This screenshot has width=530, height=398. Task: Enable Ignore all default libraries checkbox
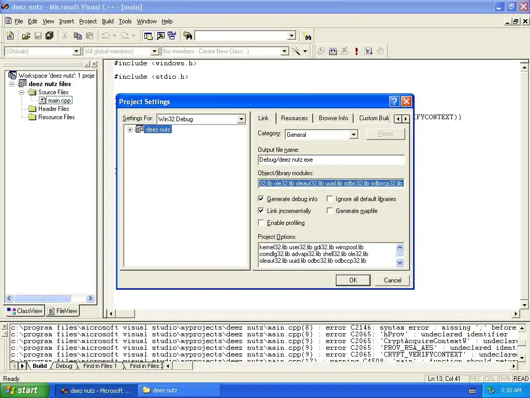click(330, 198)
